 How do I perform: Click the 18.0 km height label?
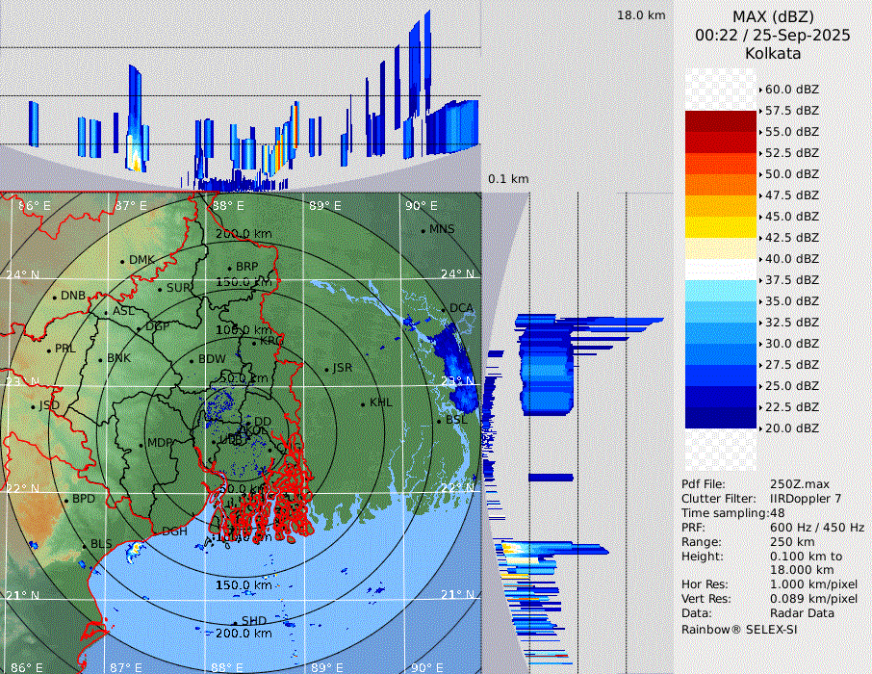point(641,15)
